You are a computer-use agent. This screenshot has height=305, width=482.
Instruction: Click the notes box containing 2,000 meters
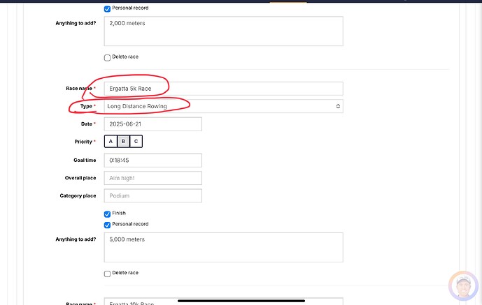point(223,31)
